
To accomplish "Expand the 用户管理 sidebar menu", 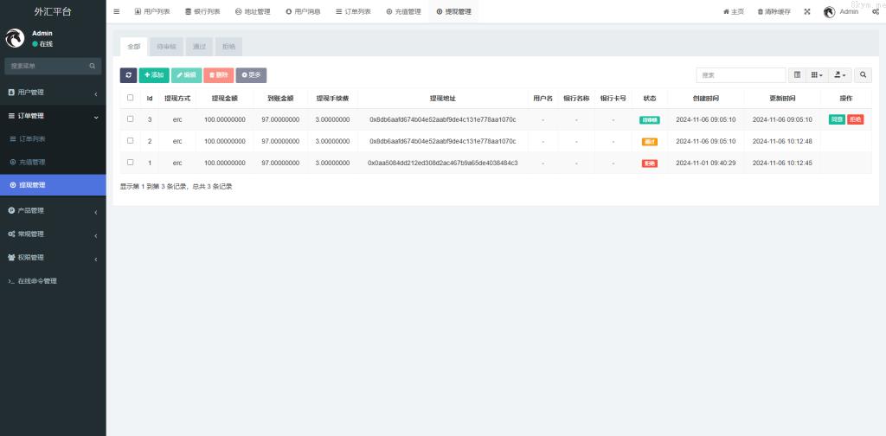I will [52, 92].
